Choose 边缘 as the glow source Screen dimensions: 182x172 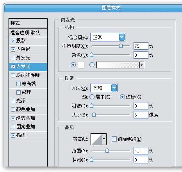point(122,97)
